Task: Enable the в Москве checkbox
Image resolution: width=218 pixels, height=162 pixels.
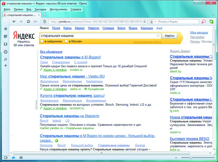Action: point(66,41)
